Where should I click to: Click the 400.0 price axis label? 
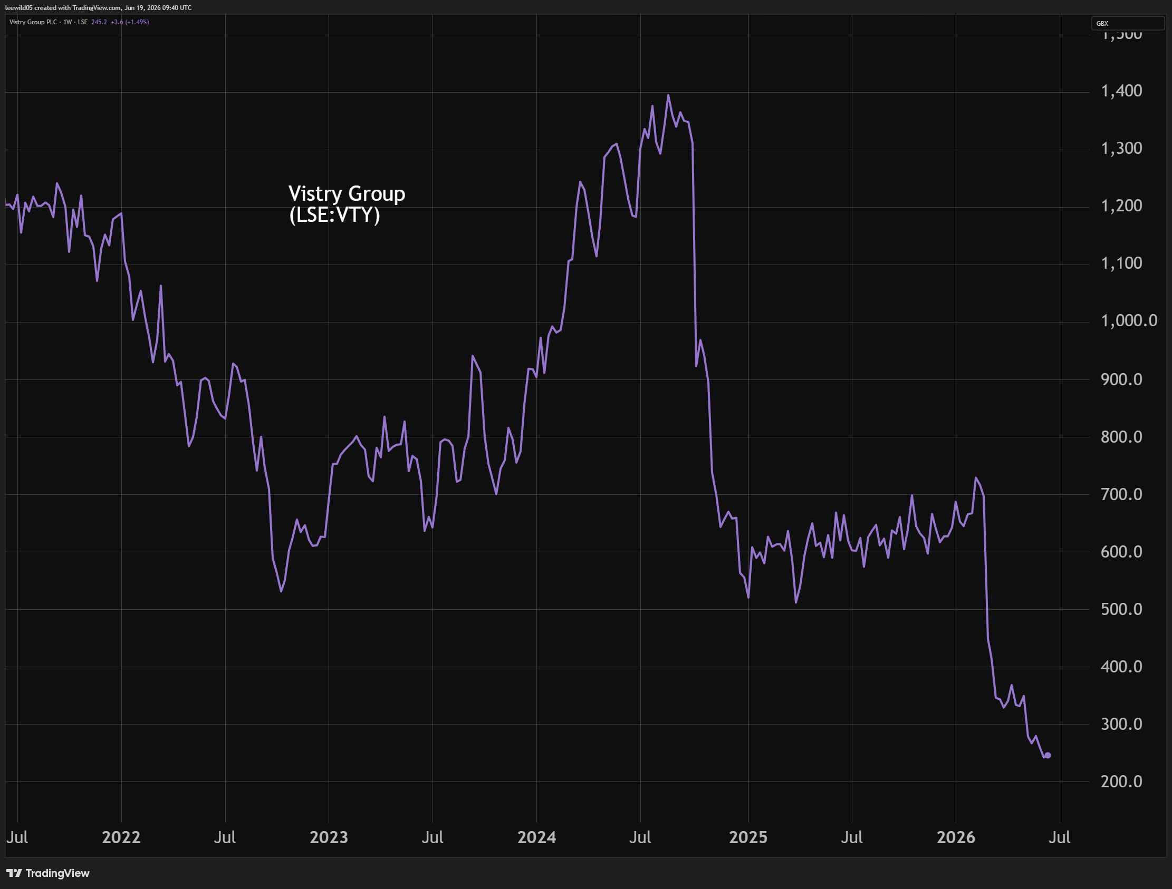tap(1121, 666)
